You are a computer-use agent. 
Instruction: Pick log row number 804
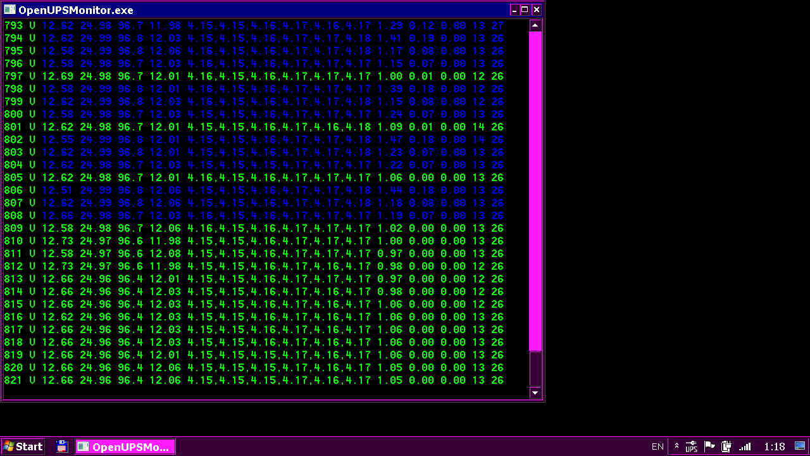[x=254, y=165]
